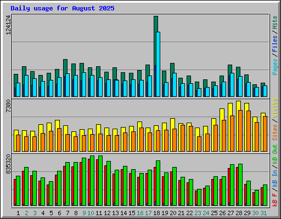Click the green kB Out bar for day 23
Viewport: 281px width, 219px height.
(x=199, y=197)
